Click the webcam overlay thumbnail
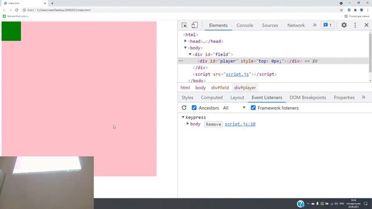This screenshot has height=209, width=372. [46, 182]
